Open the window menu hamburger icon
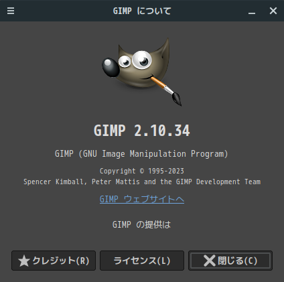Viewport: 284px width, 282px height. 11,11
